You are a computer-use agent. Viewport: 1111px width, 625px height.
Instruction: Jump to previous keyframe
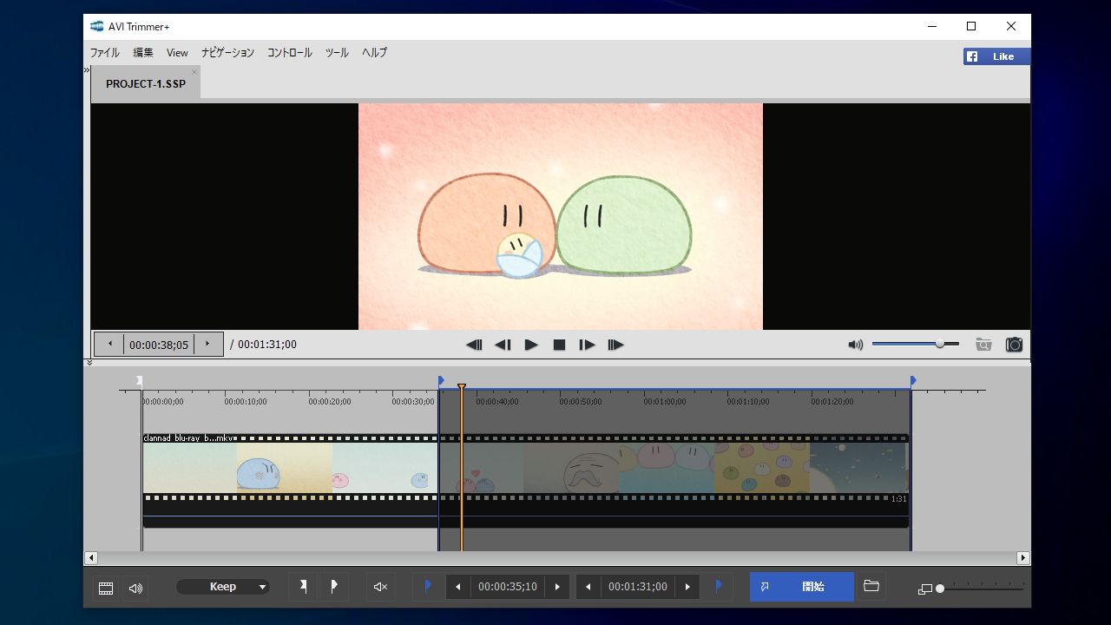tap(474, 345)
